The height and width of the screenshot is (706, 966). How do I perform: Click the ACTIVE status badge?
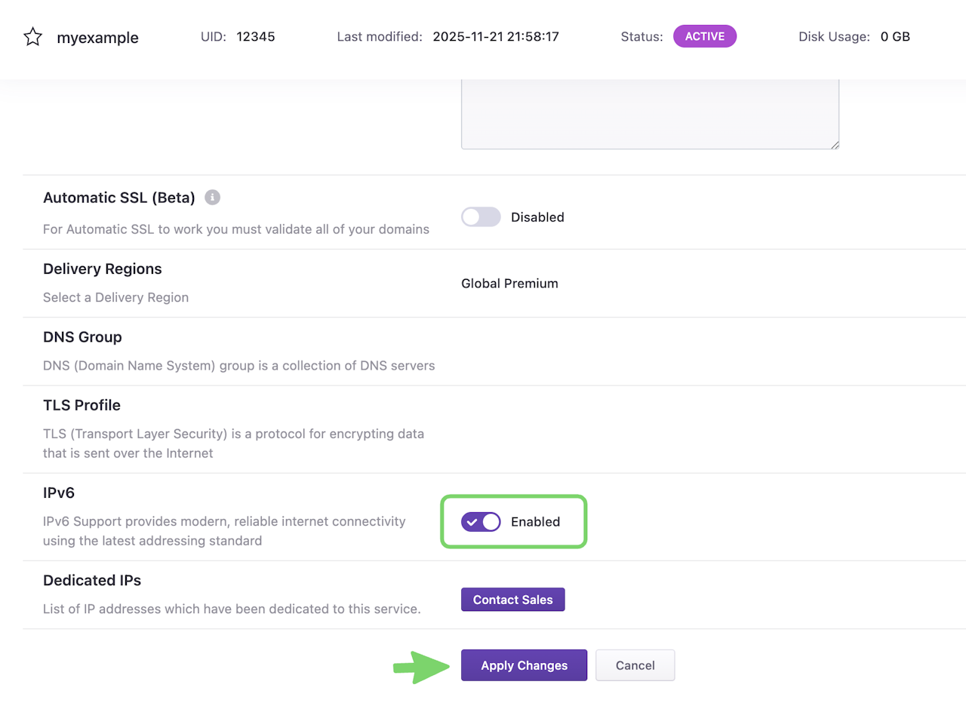(x=704, y=36)
